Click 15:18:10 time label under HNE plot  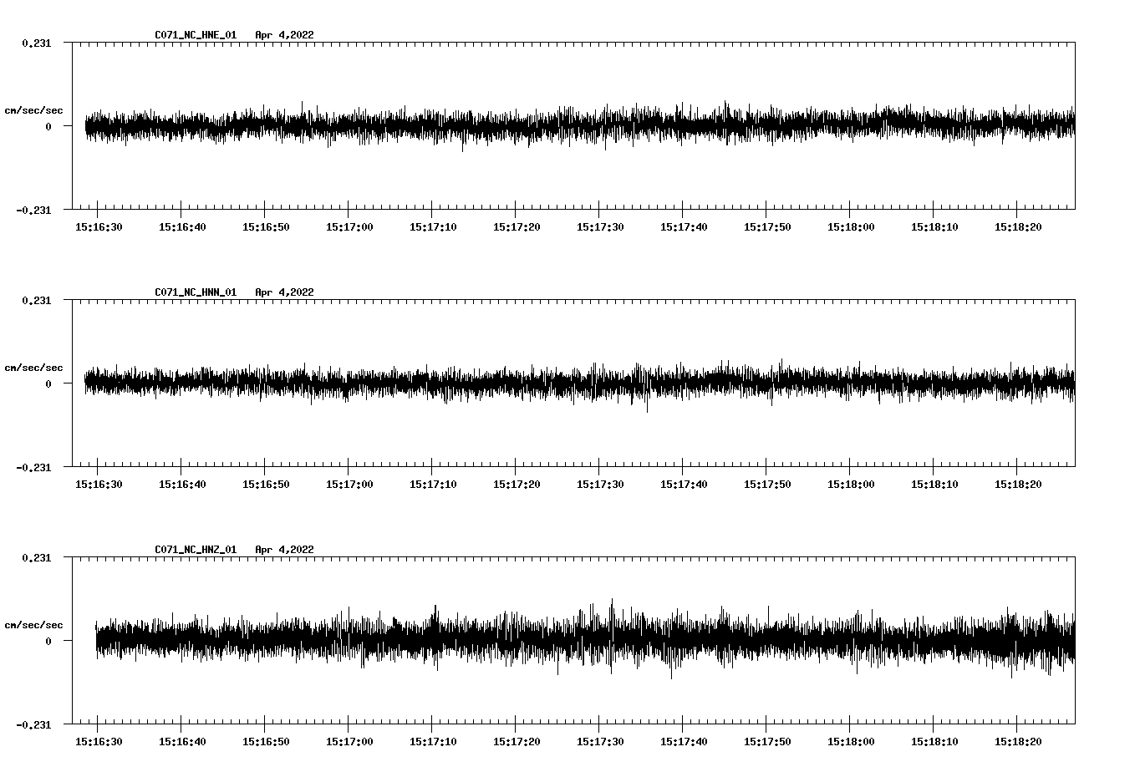tap(934, 227)
